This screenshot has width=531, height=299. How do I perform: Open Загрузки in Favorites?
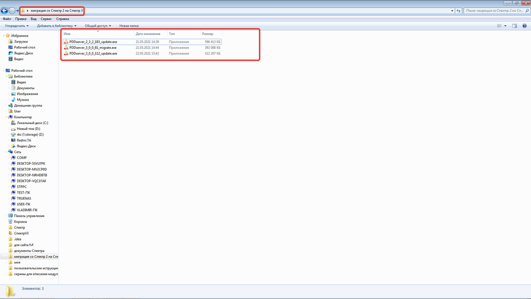(21, 41)
